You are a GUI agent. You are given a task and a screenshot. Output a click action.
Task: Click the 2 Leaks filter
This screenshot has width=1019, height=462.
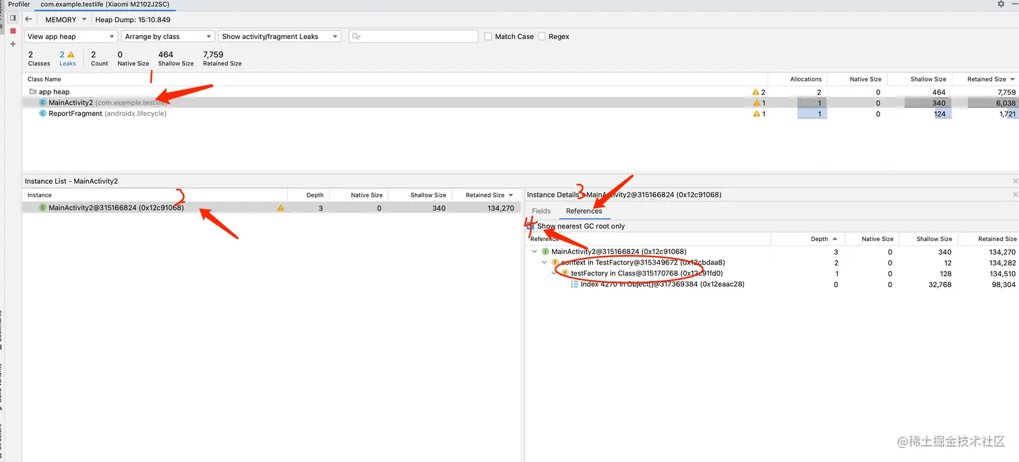[x=67, y=59]
